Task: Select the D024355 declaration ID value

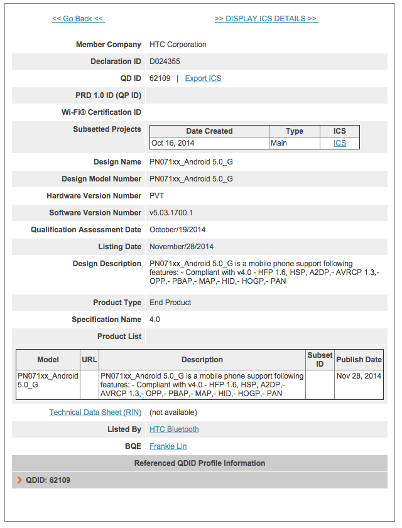Action: (x=165, y=62)
